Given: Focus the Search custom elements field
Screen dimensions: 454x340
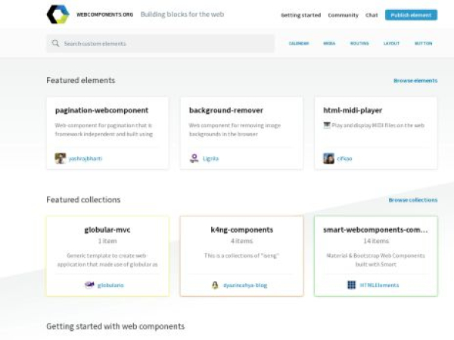Looking at the screenshot, I should [160, 44].
